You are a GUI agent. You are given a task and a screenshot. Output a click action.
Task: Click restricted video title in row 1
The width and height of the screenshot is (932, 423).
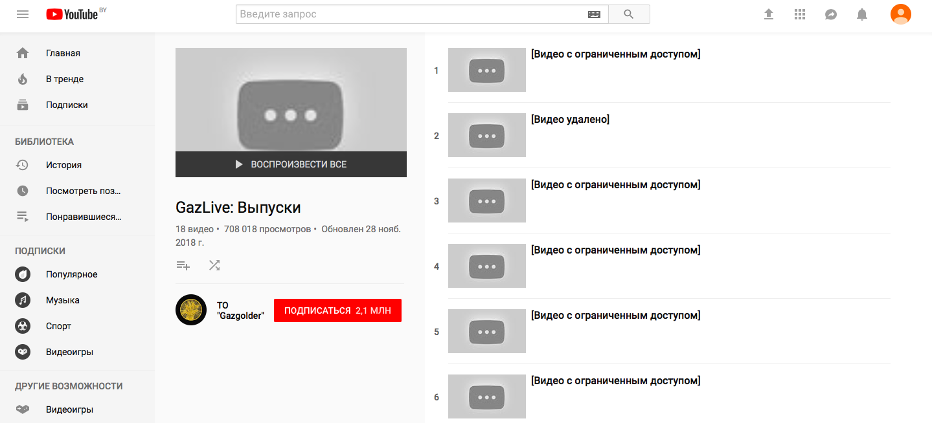point(616,54)
